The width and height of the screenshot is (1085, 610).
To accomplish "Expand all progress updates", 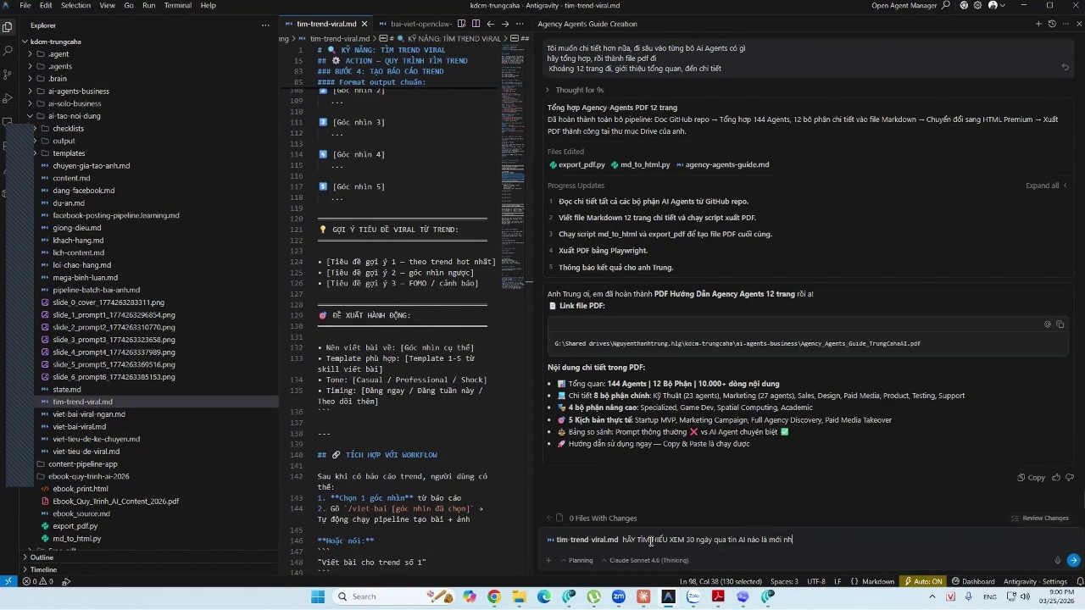I will pyautogui.click(x=1046, y=186).
